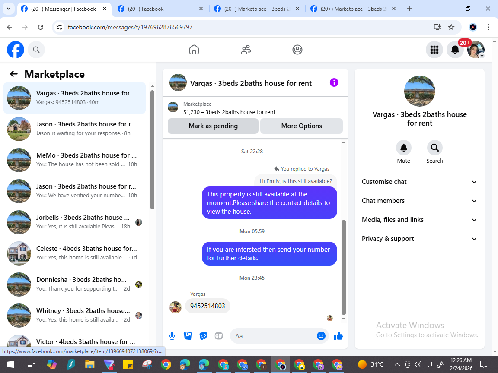Expand the Chat members section
The height and width of the screenshot is (373, 498).
[419, 201]
